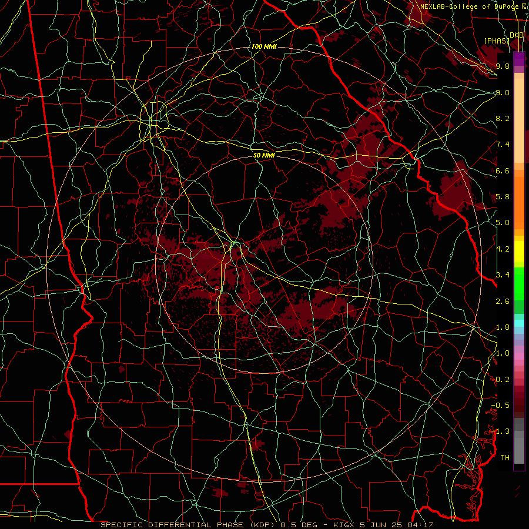Click the "3.4" value on the color scale
The height and width of the screenshot is (529, 529).
503,275
